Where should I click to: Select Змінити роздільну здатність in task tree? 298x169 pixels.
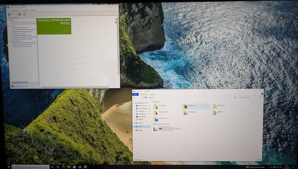tap(21, 28)
